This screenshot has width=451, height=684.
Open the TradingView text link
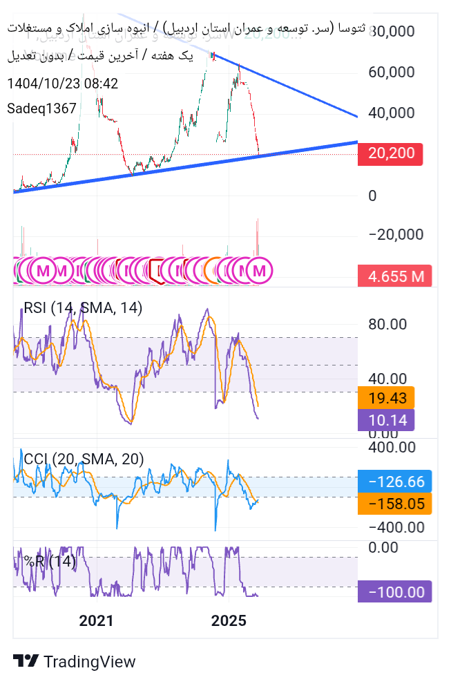(90, 661)
